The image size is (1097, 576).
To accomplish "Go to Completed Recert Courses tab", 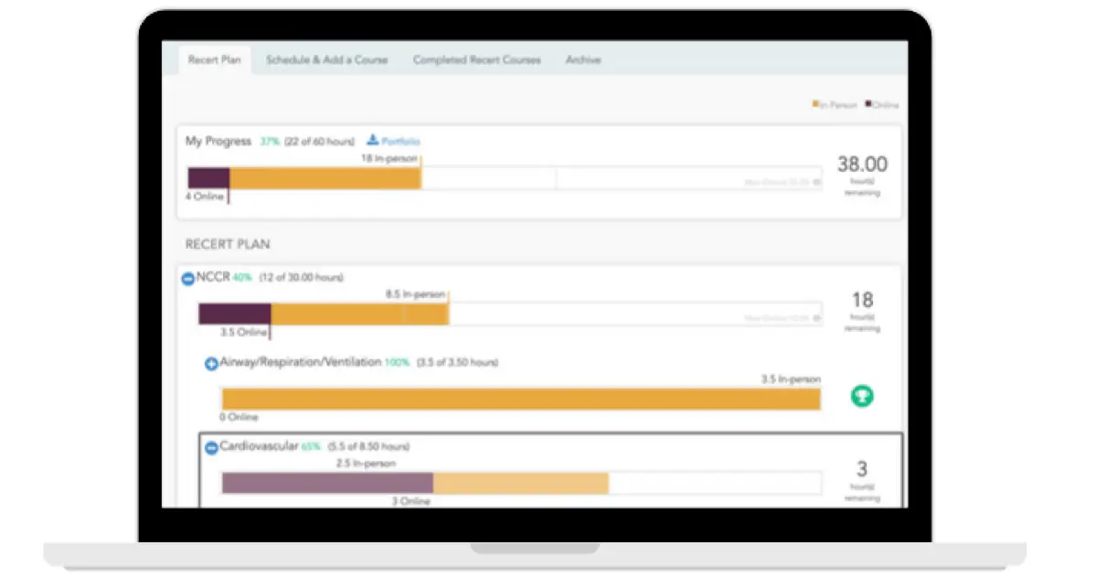I will coord(476,60).
